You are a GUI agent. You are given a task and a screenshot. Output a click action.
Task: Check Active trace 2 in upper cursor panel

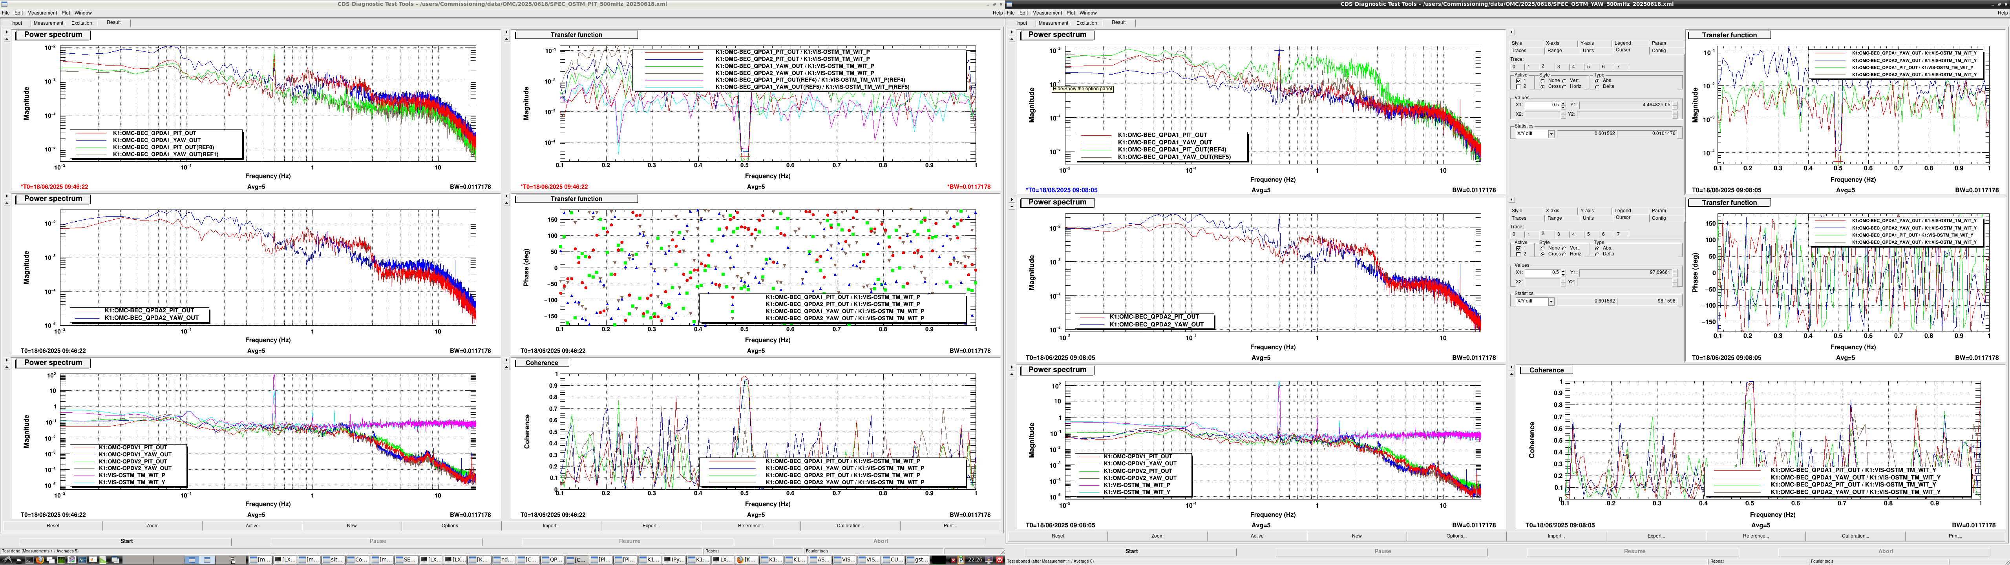click(x=1518, y=87)
